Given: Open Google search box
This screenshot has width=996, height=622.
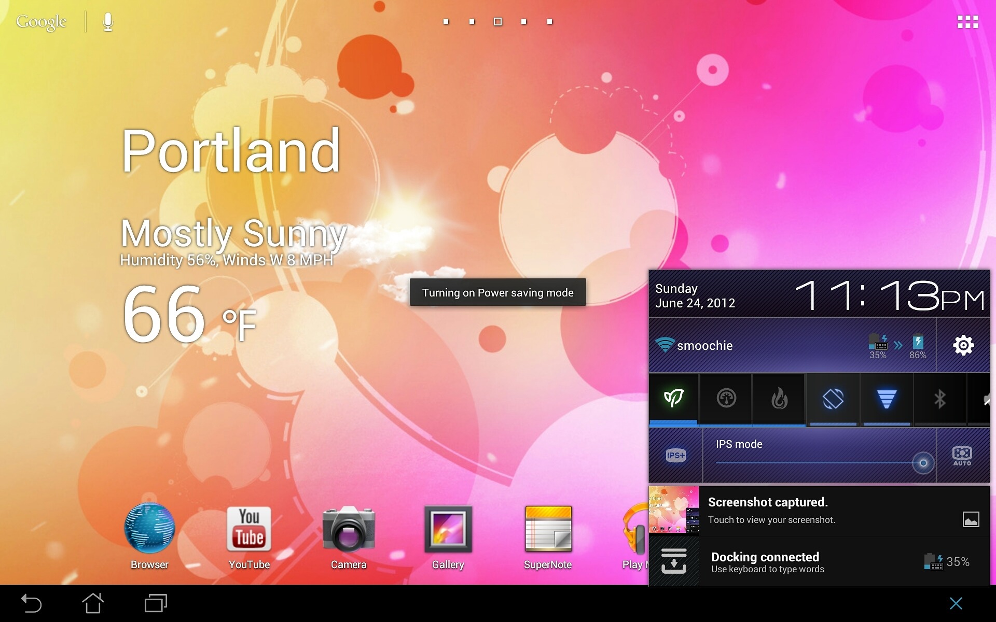Looking at the screenshot, I should click(x=41, y=22).
